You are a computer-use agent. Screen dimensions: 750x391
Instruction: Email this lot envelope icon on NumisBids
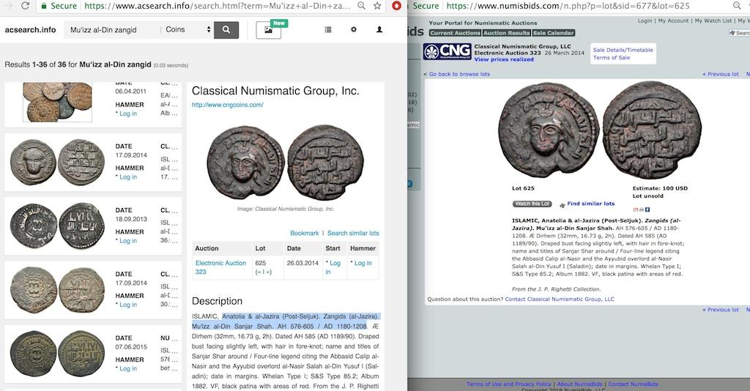636,209
